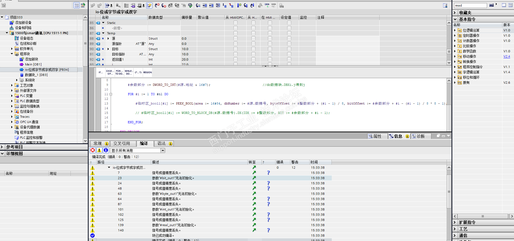Switch to the 交叉引用 tab
Screen dimensions: 514x241
(123, 143)
